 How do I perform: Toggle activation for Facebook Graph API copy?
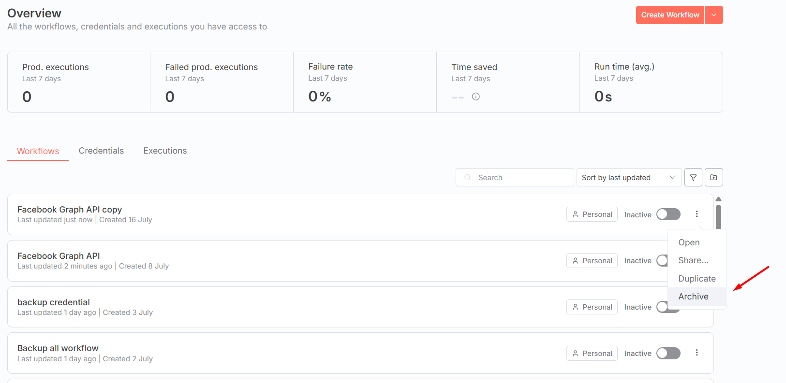tap(668, 214)
